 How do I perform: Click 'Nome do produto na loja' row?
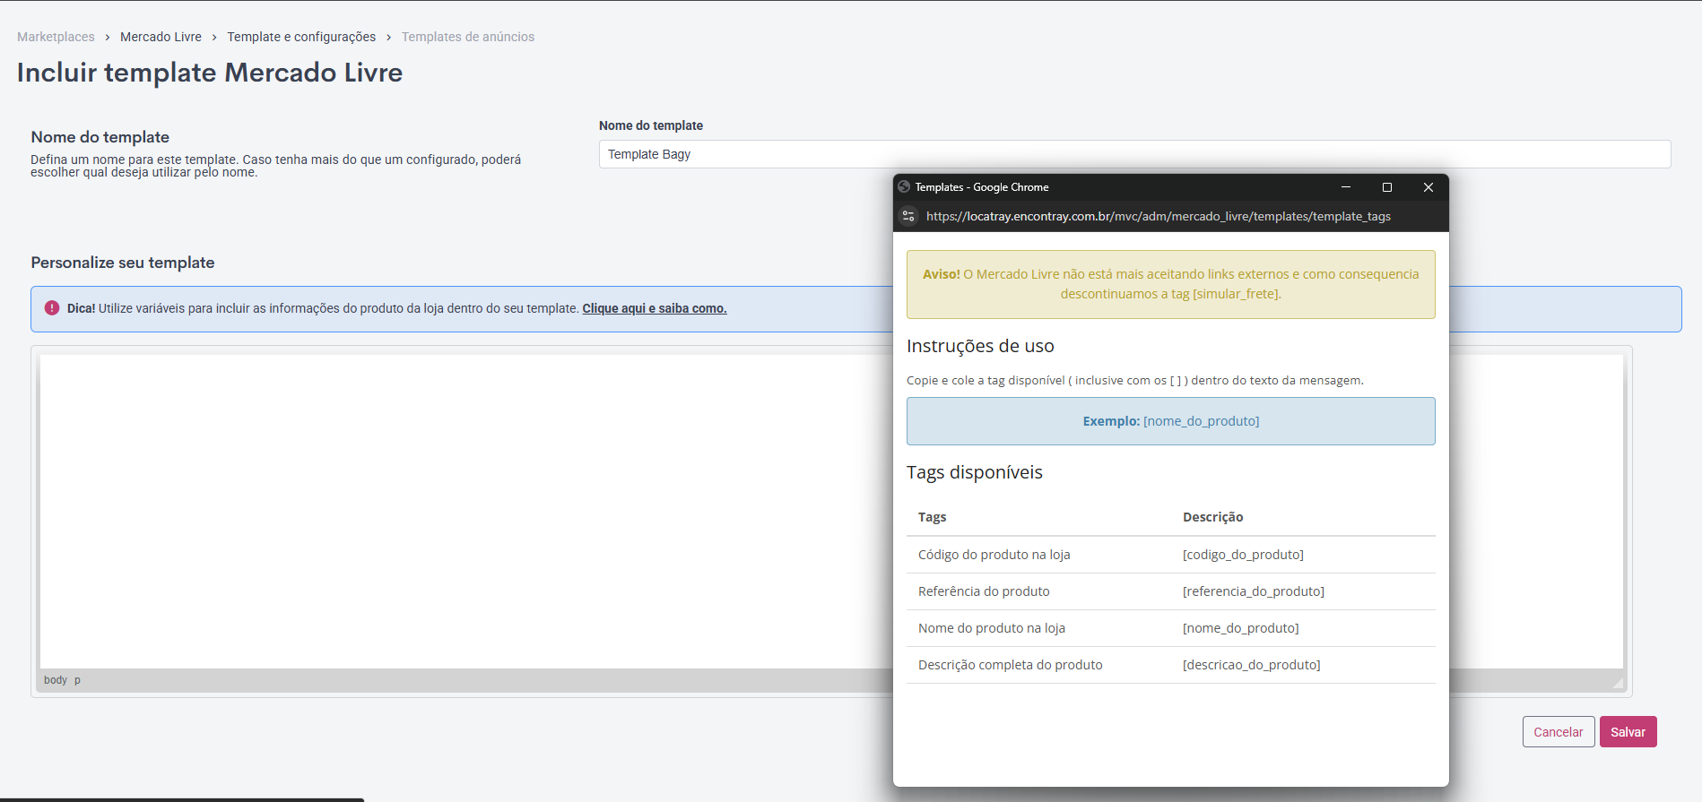click(1170, 628)
